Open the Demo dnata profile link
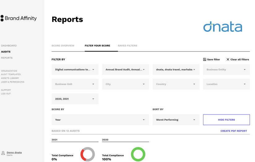This screenshot has width=255, height=162. point(14,152)
